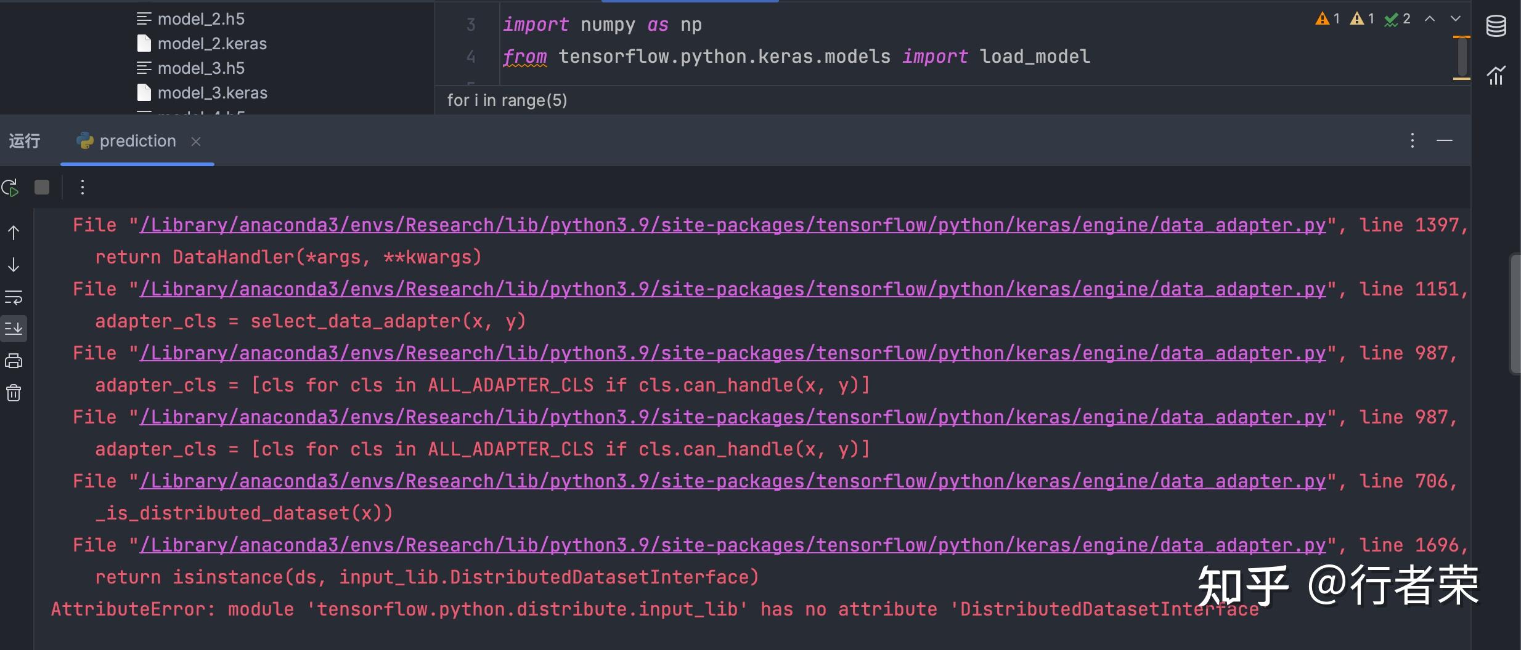Open Run panel options menu

pyautogui.click(x=1413, y=140)
